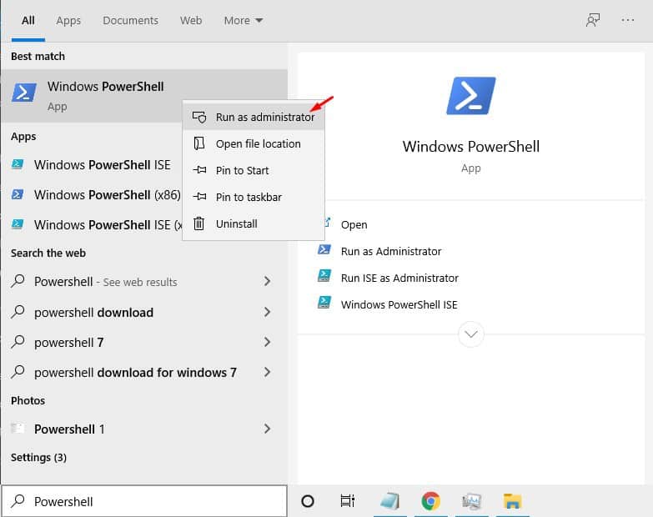Select Uninstall from the context menu

(254, 223)
